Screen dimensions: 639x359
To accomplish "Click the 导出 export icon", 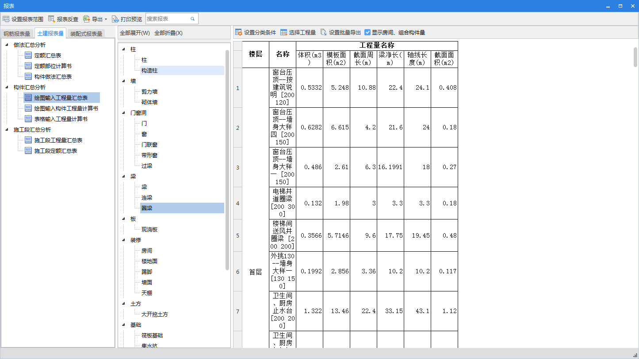I will click(x=87, y=19).
